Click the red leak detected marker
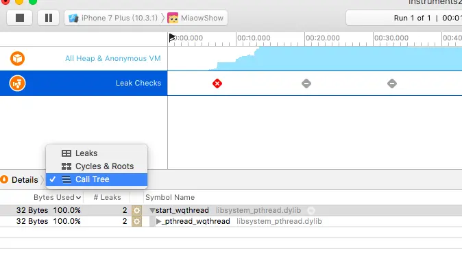 coord(217,84)
